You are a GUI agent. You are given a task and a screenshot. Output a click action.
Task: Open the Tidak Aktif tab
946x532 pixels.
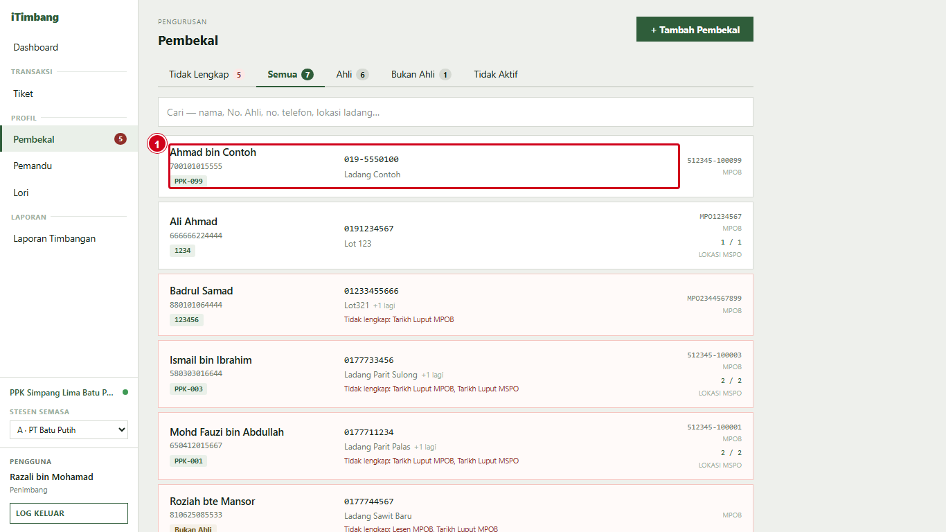496,74
